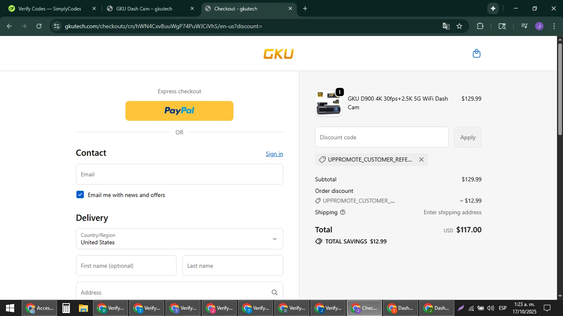Viewport: 563px width, 316px height.
Task: Click the battery tray icon
Action: 481,308
